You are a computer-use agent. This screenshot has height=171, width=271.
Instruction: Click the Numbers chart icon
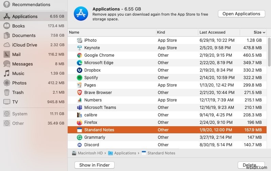coord(80,100)
